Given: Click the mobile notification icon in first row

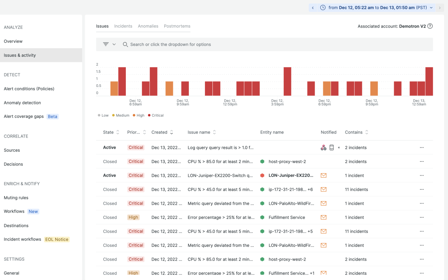Looking at the screenshot, I should (332, 148).
